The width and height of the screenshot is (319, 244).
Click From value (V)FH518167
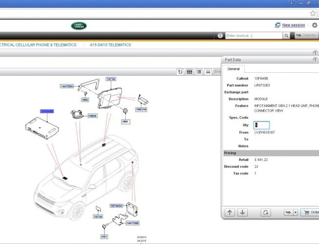(x=264, y=132)
